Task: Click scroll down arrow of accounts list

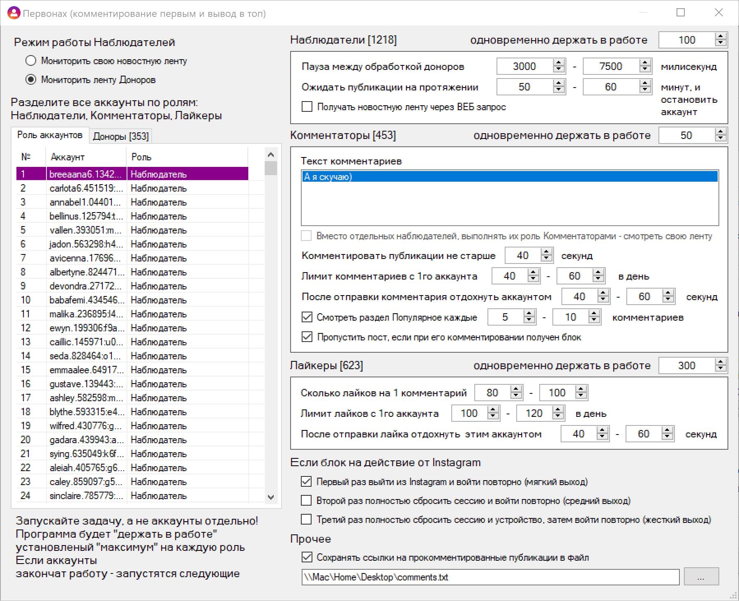Action: tap(271, 497)
